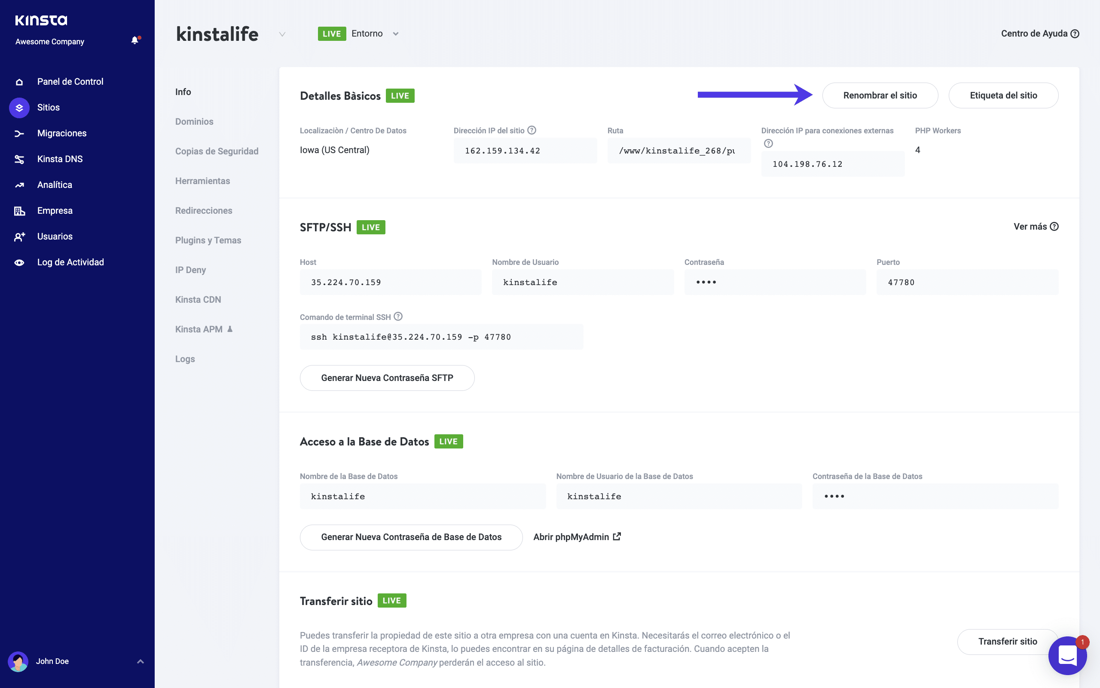Click the notification bell icon
Image resolution: width=1100 pixels, height=688 pixels.
coord(134,40)
